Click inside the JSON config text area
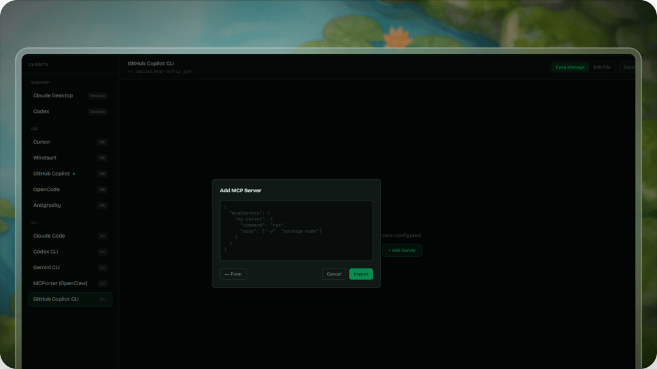657x369 pixels. (x=296, y=230)
